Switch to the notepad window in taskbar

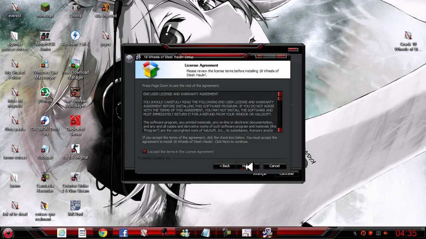coord(206,233)
